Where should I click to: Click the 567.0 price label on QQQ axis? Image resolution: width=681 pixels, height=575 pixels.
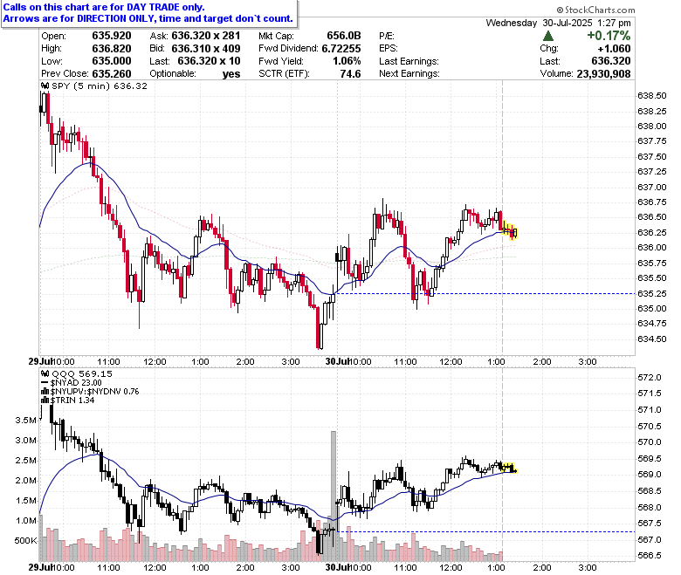(650, 540)
